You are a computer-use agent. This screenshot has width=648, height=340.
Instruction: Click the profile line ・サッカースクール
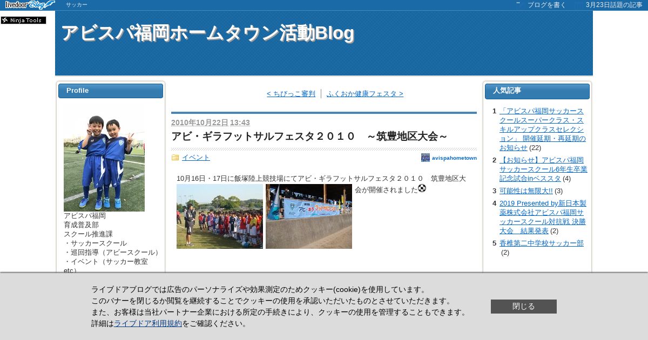[x=96, y=243]
